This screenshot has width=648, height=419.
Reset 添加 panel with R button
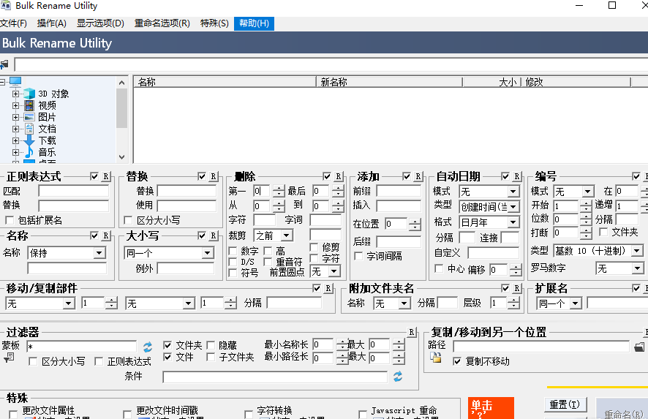tap(418, 176)
